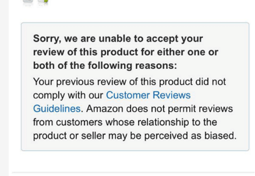Click the word "seller" in the notice

point(93,136)
